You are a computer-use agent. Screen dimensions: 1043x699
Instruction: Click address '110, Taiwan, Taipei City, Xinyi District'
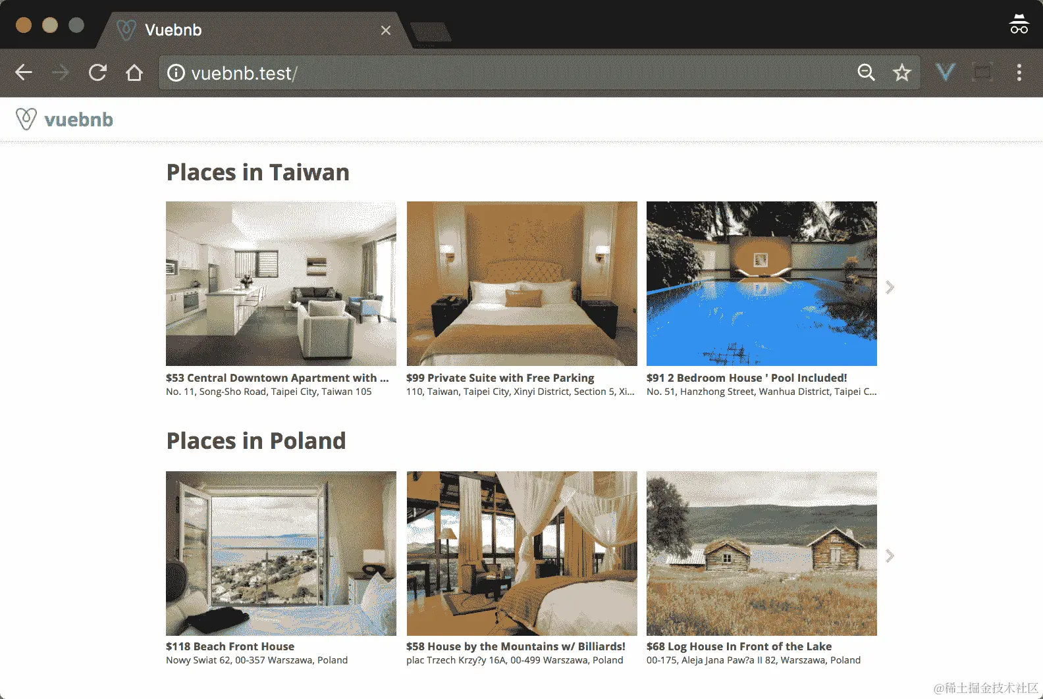(520, 392)
